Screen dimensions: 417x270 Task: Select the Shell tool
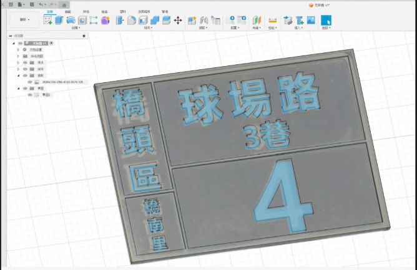tap(143, 20)
